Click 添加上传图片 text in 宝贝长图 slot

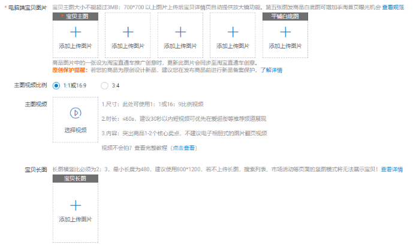pos(75,219)
